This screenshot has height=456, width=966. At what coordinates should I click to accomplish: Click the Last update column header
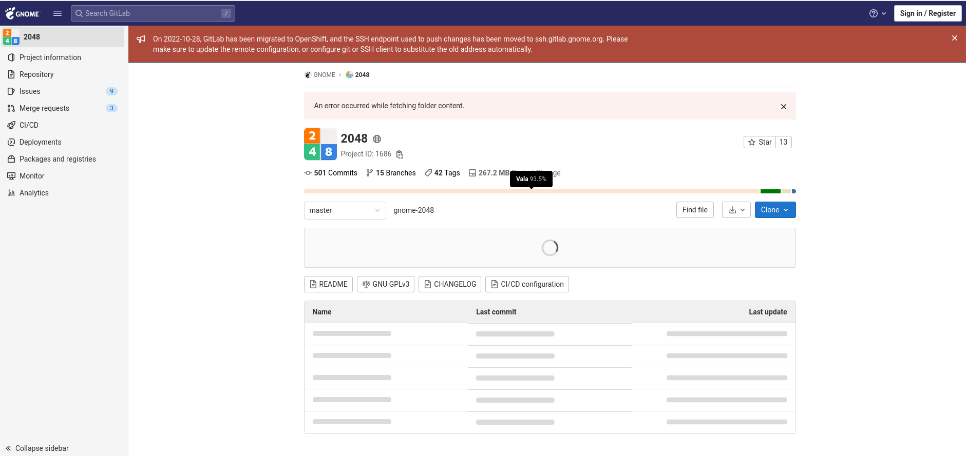pyautogui.click(x=768, y=312)
